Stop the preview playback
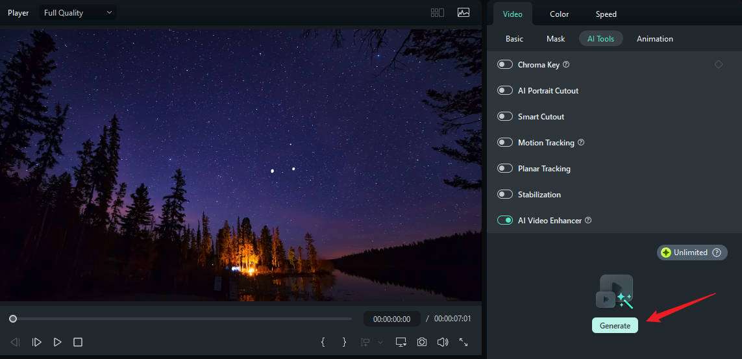 [x=78, y=342]
